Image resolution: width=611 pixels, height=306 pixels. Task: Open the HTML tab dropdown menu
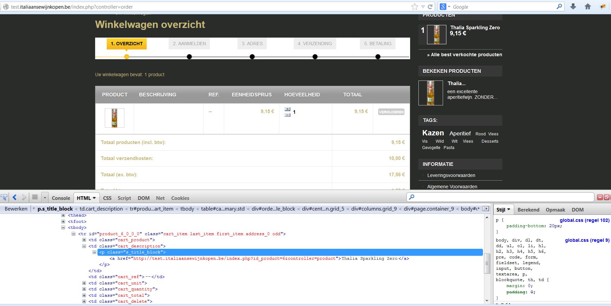point(94,198)
